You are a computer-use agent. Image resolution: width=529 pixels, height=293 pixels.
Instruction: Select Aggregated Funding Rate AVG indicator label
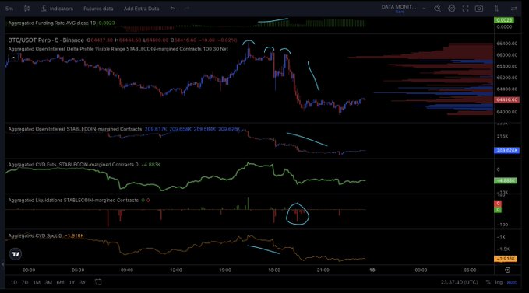pos(52,23)
